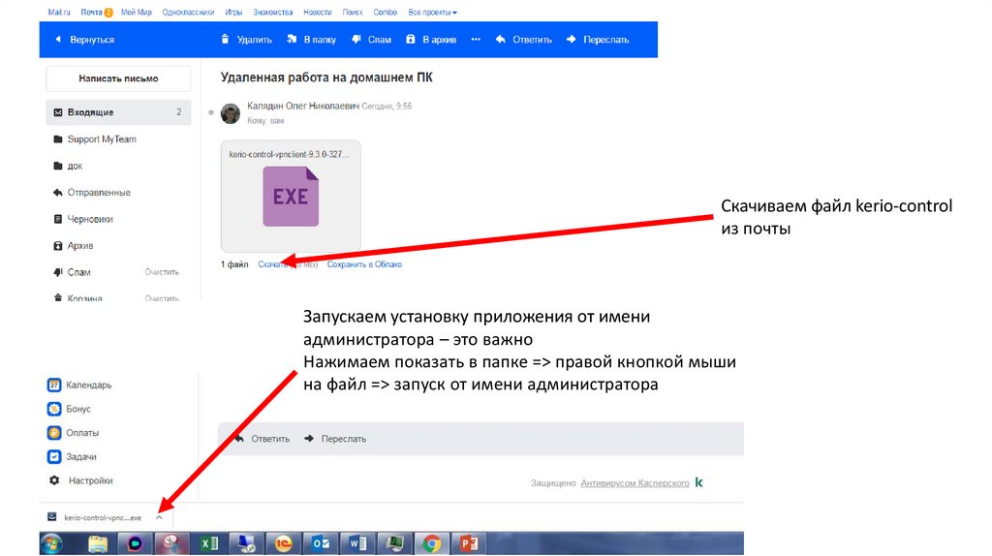992x556 pixels.
Task: Click Написать письмо button
Action: click(118, 78)
